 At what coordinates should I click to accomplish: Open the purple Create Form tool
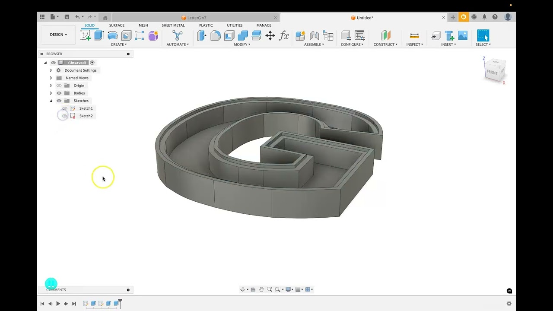pos(153,35)
